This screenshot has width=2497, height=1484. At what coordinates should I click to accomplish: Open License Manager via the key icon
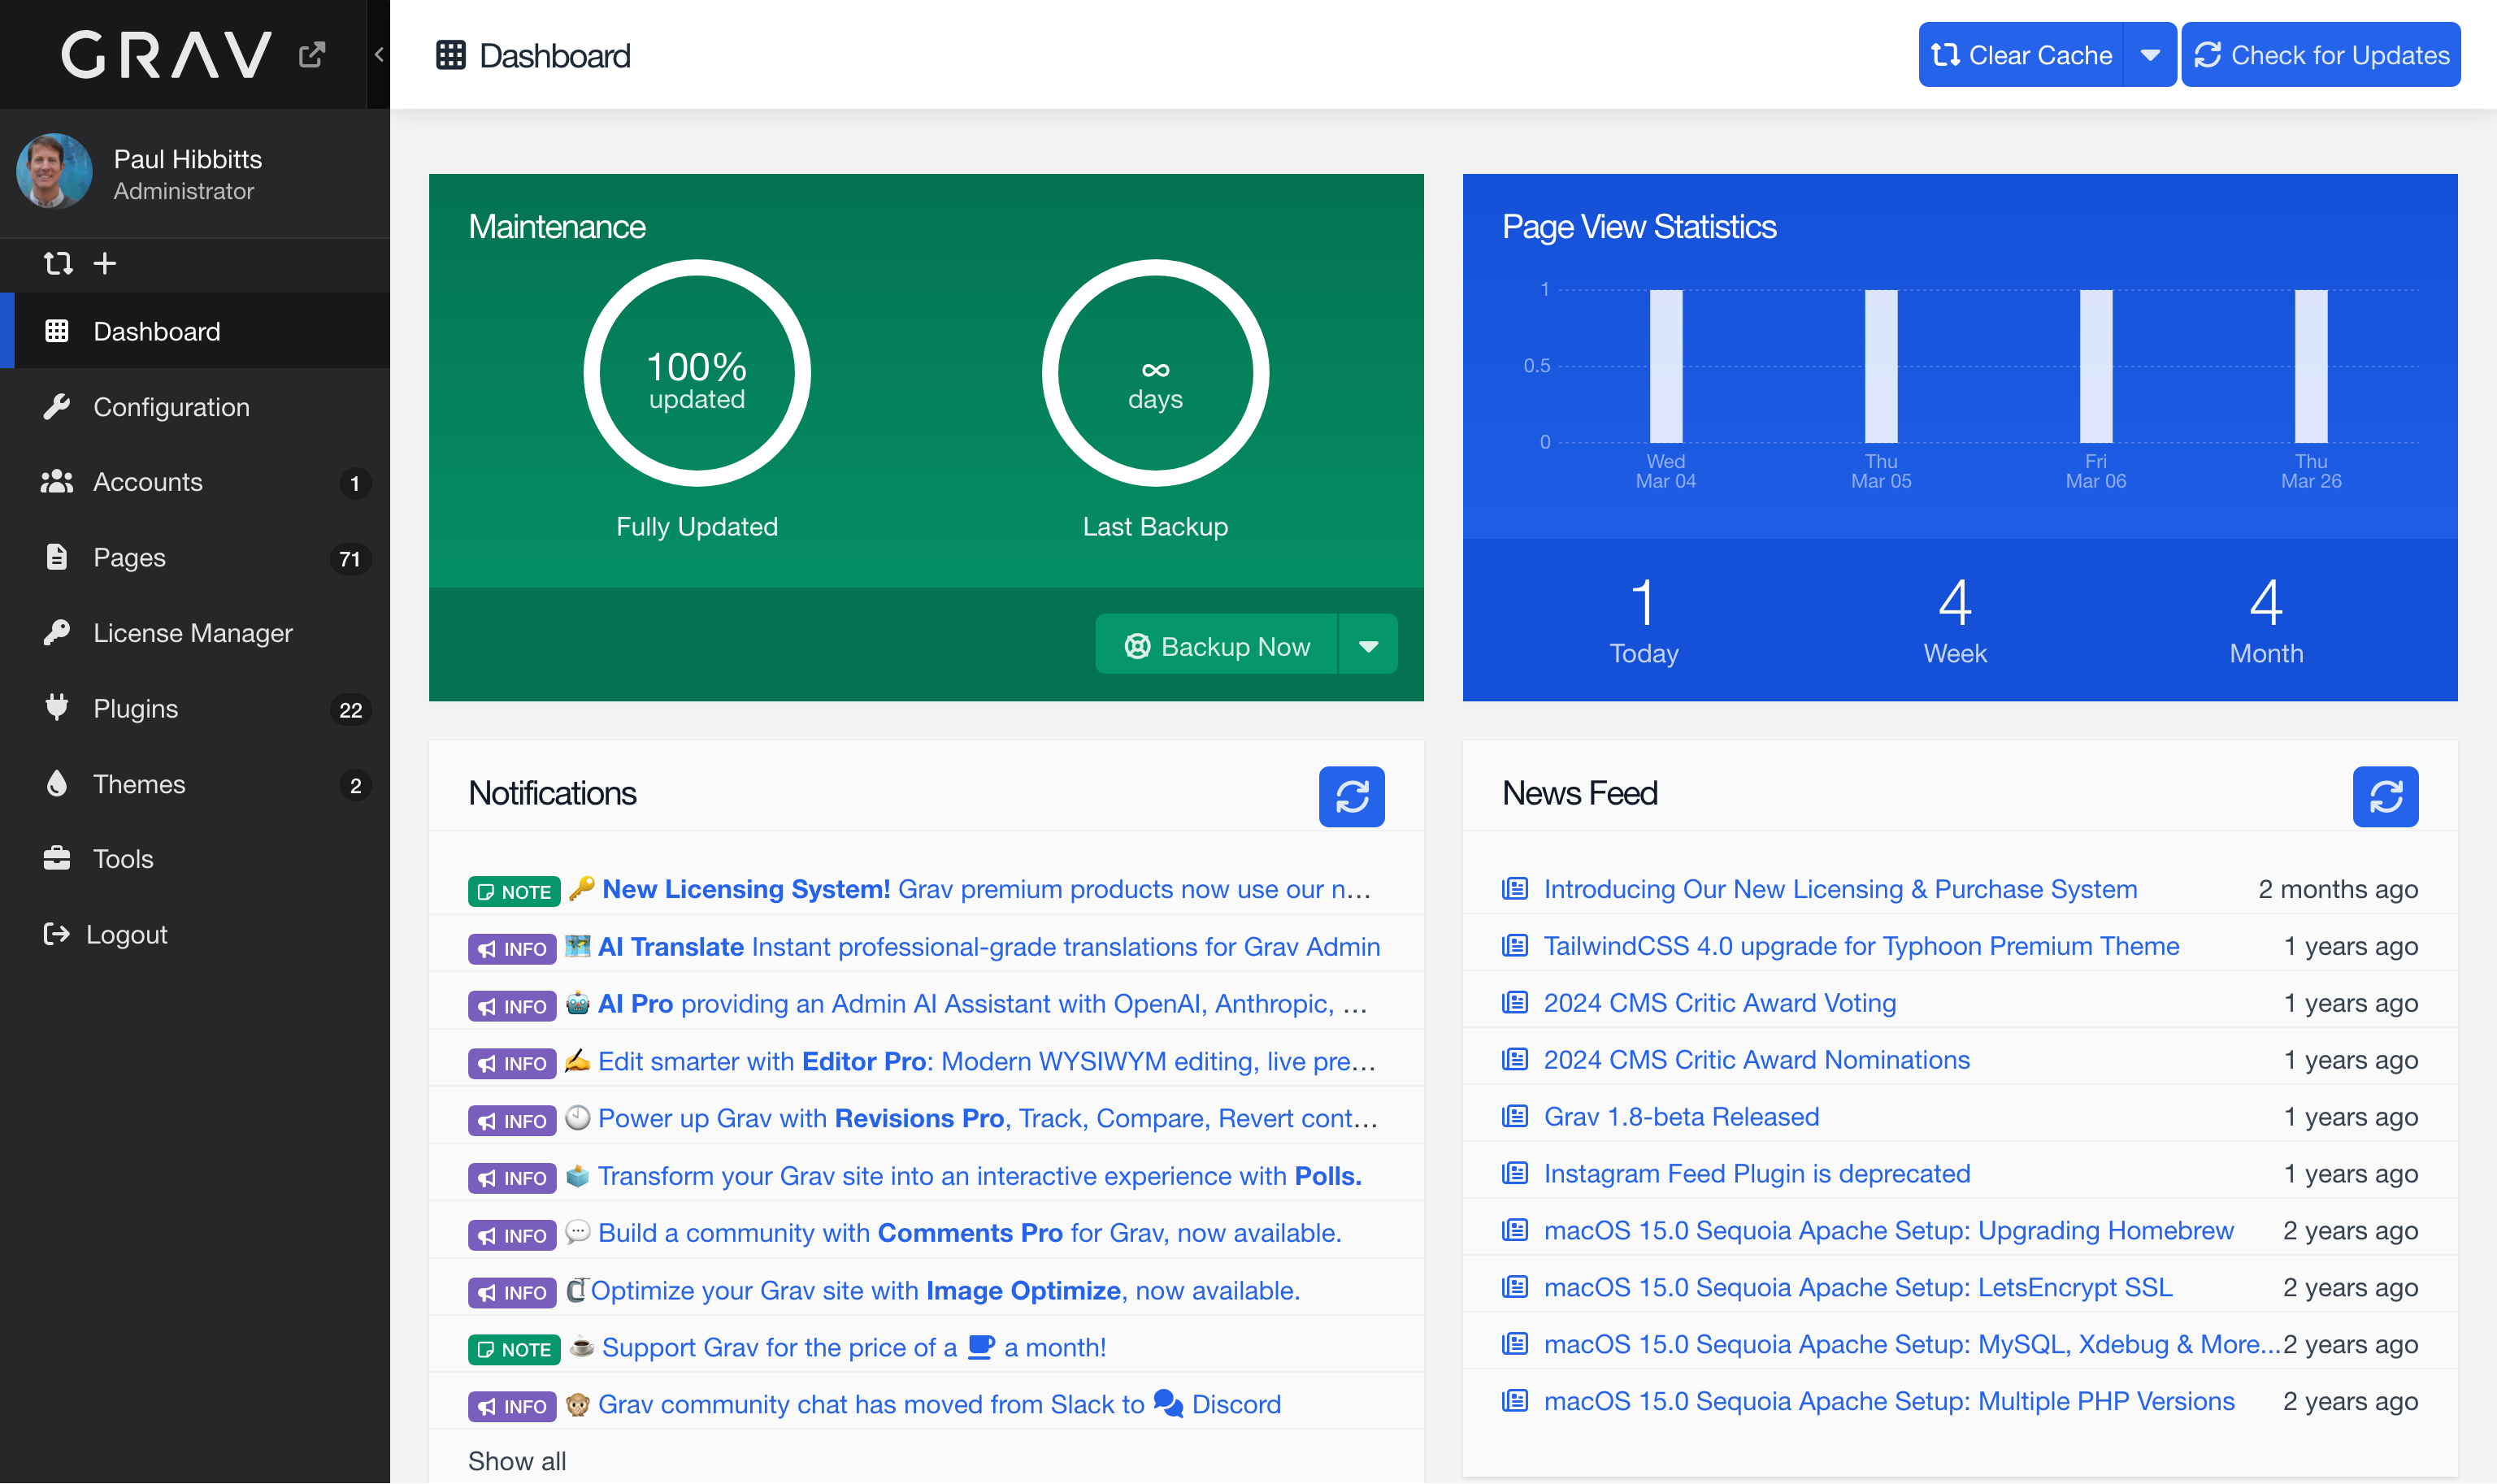coord(57,632)
